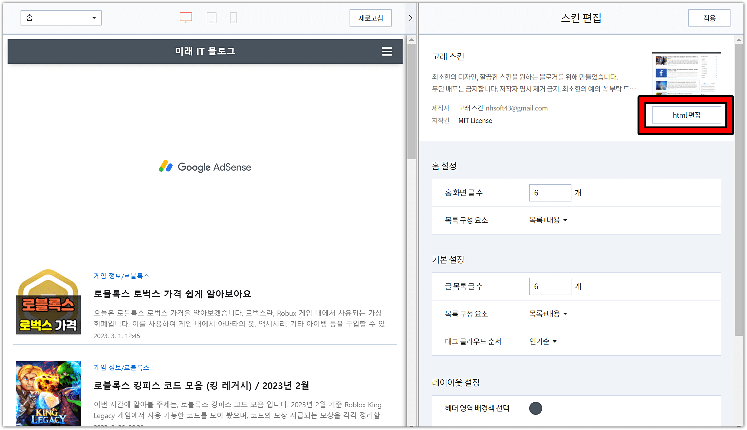Focus the 글 목록 글 수 input field
The width and height of the screenshot is (747, 430).
click(549, 286)
